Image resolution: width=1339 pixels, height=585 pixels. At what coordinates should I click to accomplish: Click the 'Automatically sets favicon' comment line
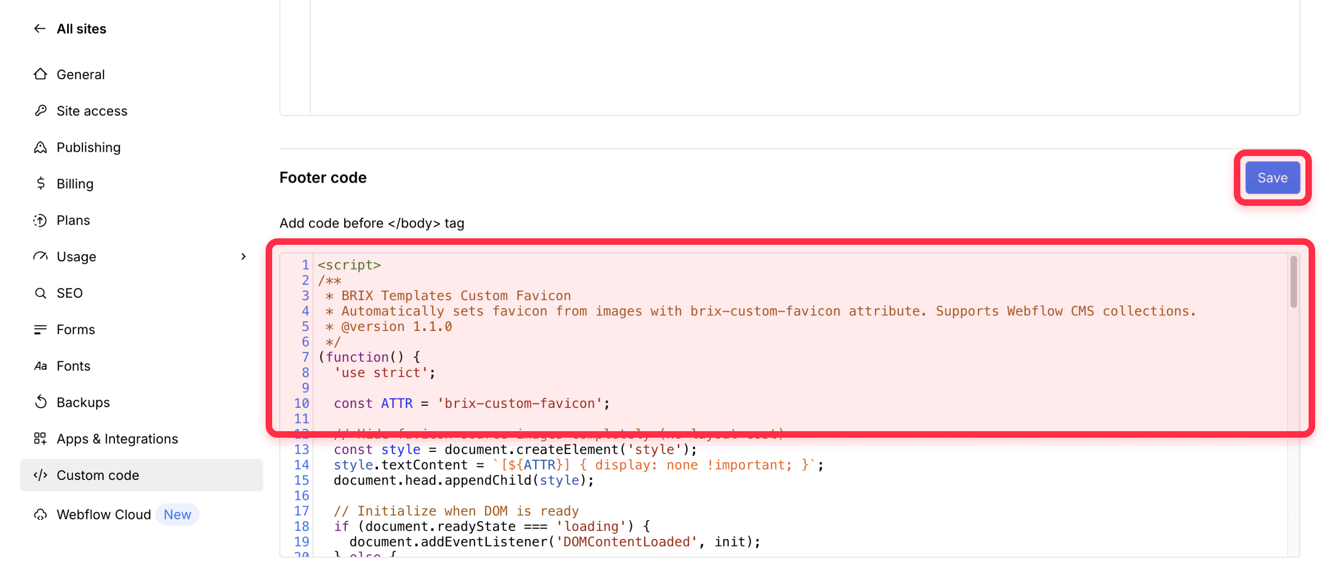tap(761, 311)
